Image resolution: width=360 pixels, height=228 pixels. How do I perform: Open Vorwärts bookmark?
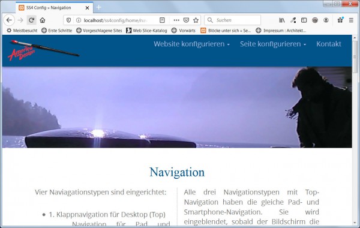(184, 31)
